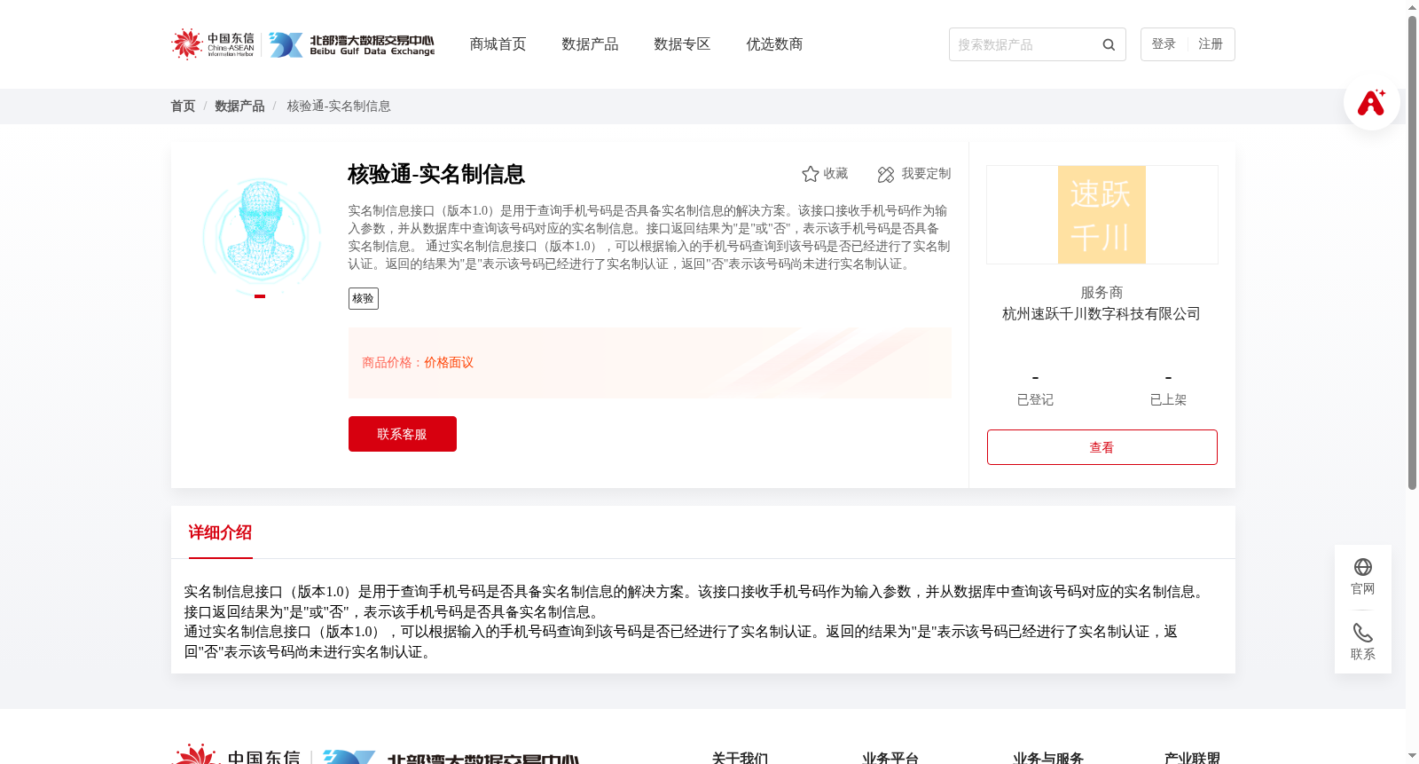The width and height of the screenshot is (1419, 764).
Task: Go to 数据产品 in breadcrumb
Action: click(x=239, y=106)
